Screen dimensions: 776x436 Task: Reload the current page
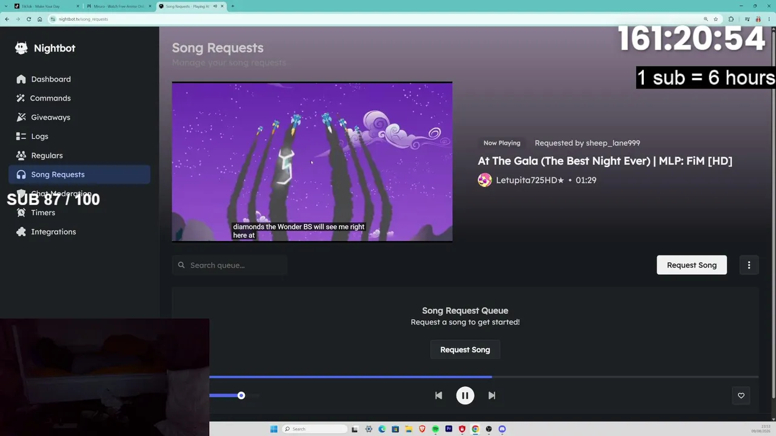coord(28,19)
